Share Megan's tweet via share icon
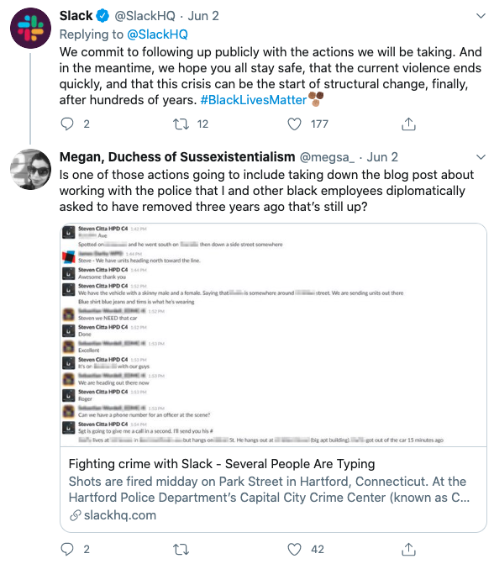The image size is (494, 564). click(408, 549)
